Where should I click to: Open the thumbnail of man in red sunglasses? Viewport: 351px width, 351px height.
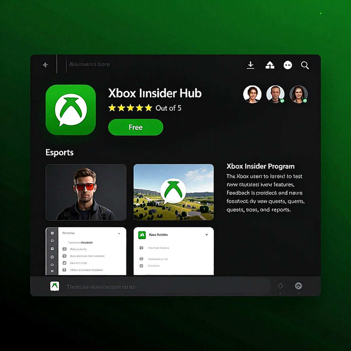pos(86,192)
